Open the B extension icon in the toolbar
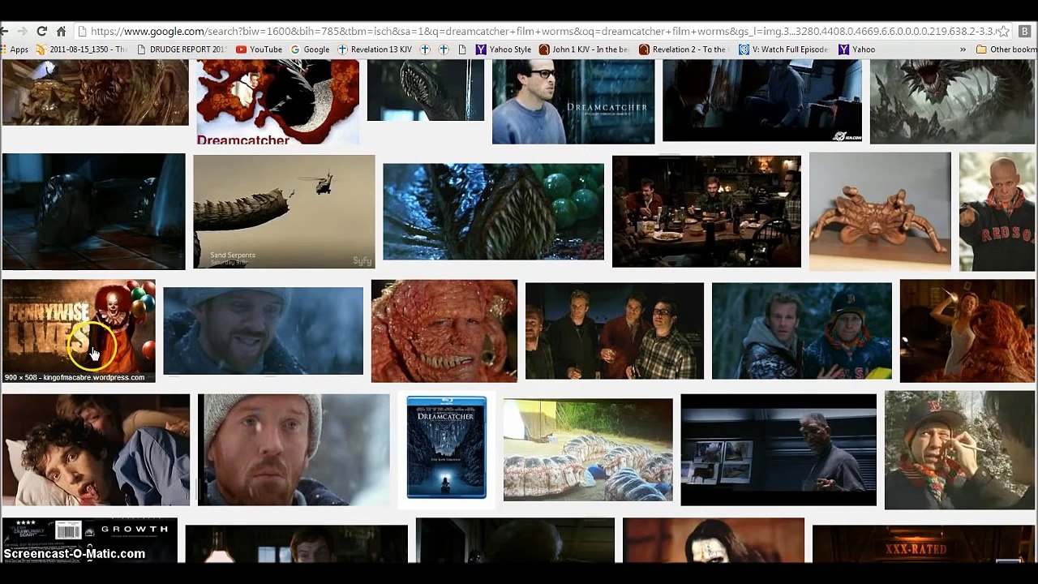The width and height of the screenshot is (1038, 584). [1023, 32]
